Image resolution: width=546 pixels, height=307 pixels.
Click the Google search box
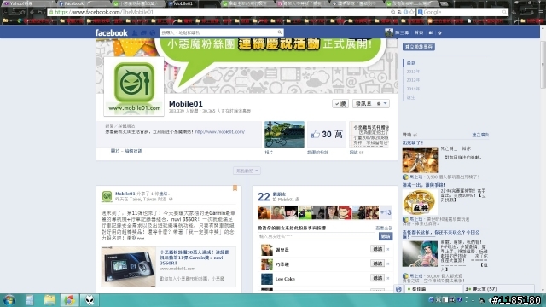point(462,12)
